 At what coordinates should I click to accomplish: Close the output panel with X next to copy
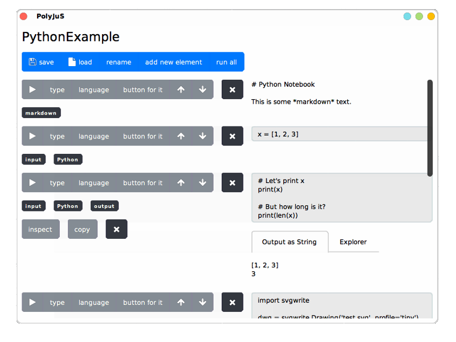point(116,229)
